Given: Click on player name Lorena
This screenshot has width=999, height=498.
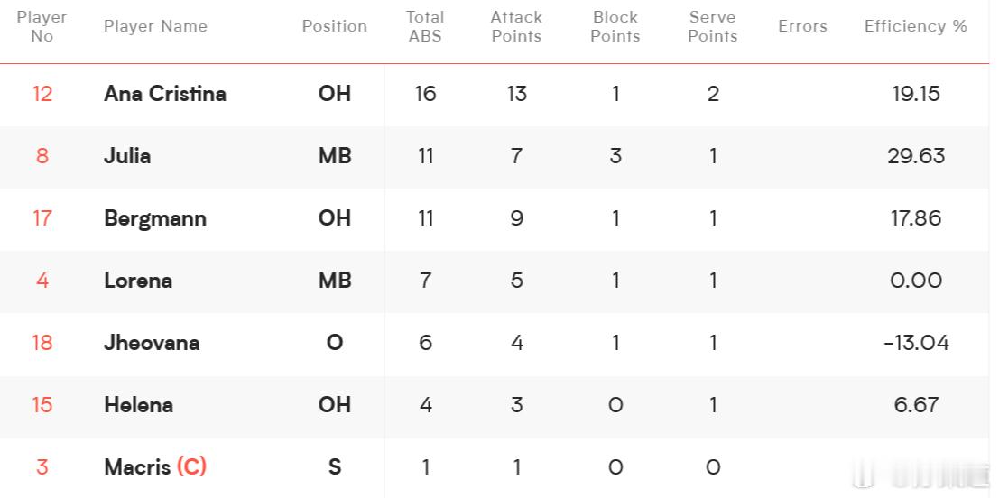Looking at the screenshot, I should tap(137, 281).
